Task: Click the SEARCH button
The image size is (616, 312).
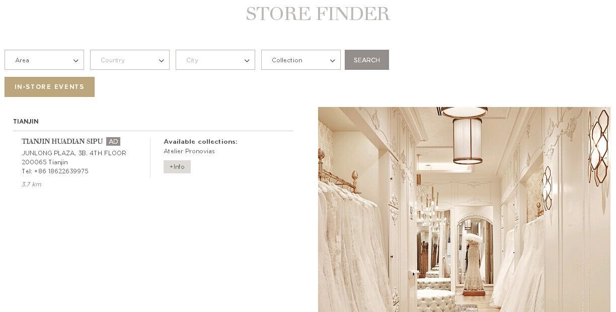Action: [x=367, y=60]
